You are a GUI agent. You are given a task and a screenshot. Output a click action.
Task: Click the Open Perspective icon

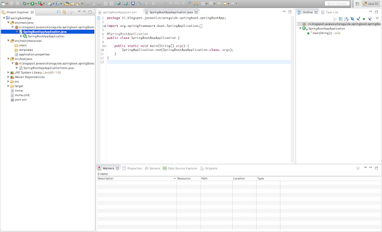(x=358, y=4)
